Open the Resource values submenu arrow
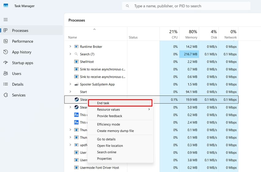 (x=149, y=109)
